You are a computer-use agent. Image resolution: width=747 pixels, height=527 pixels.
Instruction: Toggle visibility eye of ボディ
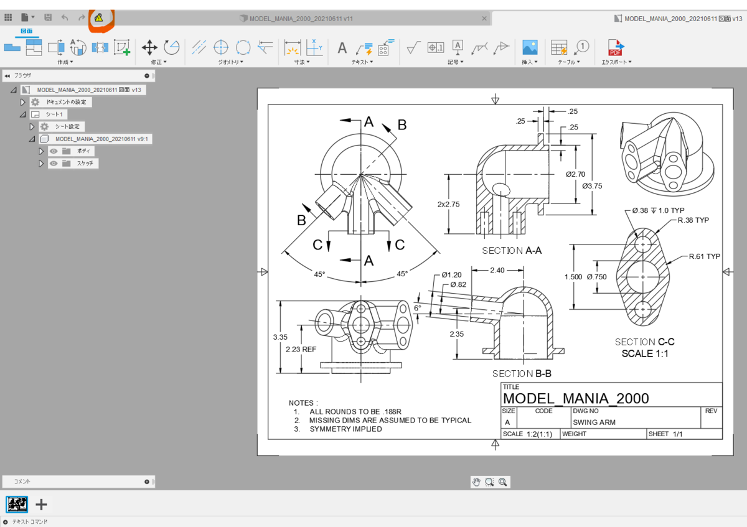coord(54,151)
